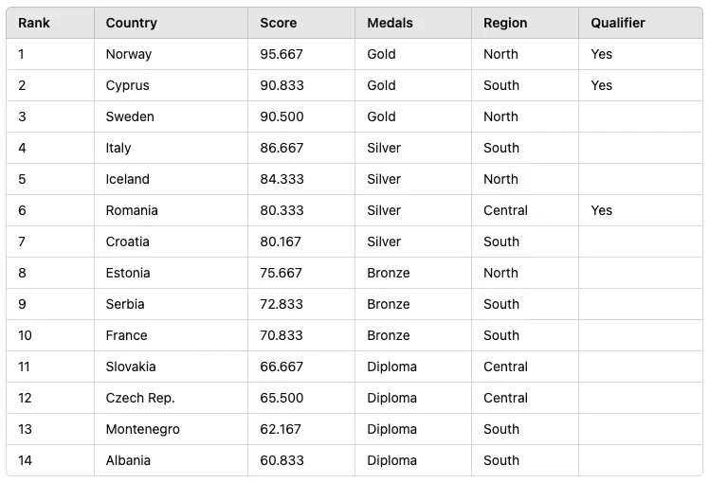This screenshot has height=483, width=709.
Task: Click Albania's score 60.833
Action: [x=282, y=460]
